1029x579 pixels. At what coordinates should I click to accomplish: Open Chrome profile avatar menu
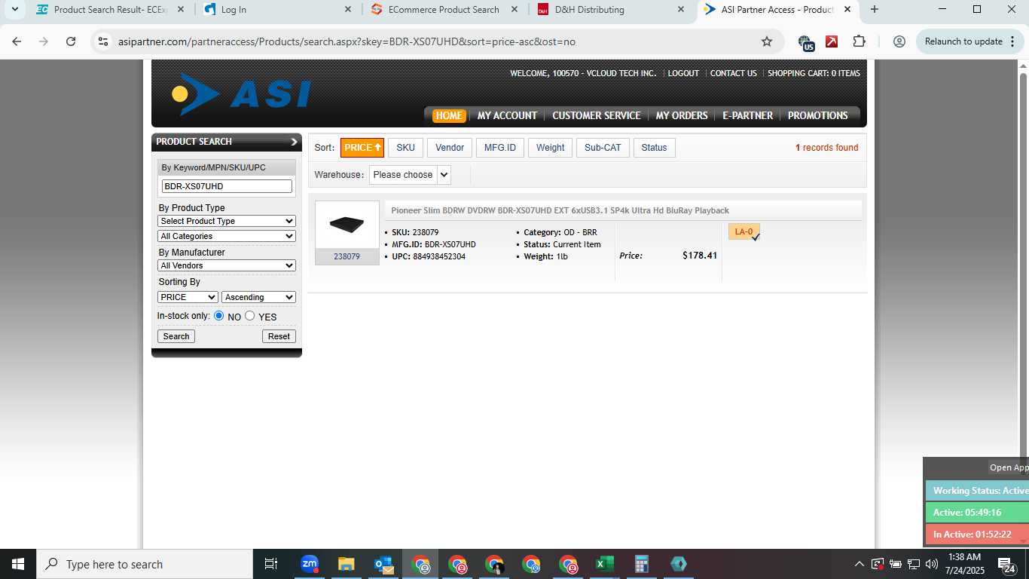pos(899,41)
